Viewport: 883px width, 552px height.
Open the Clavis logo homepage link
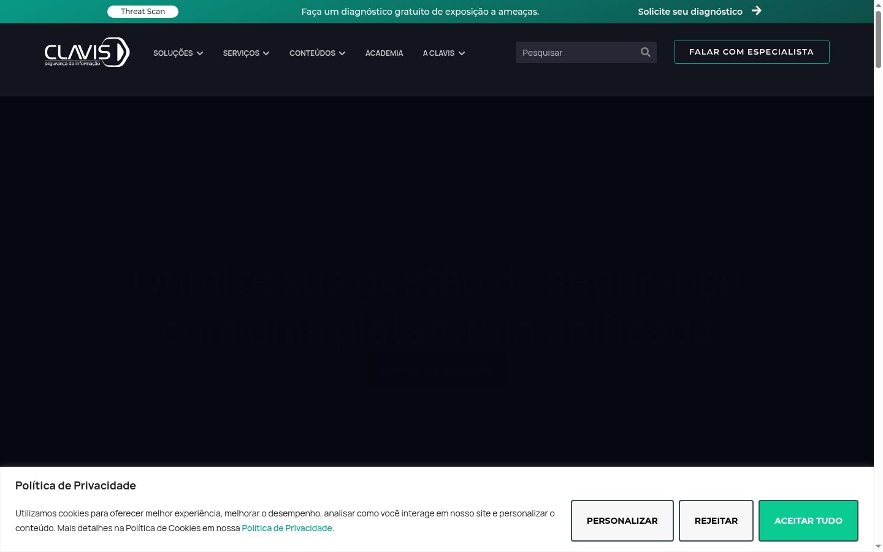coord(87,52)
